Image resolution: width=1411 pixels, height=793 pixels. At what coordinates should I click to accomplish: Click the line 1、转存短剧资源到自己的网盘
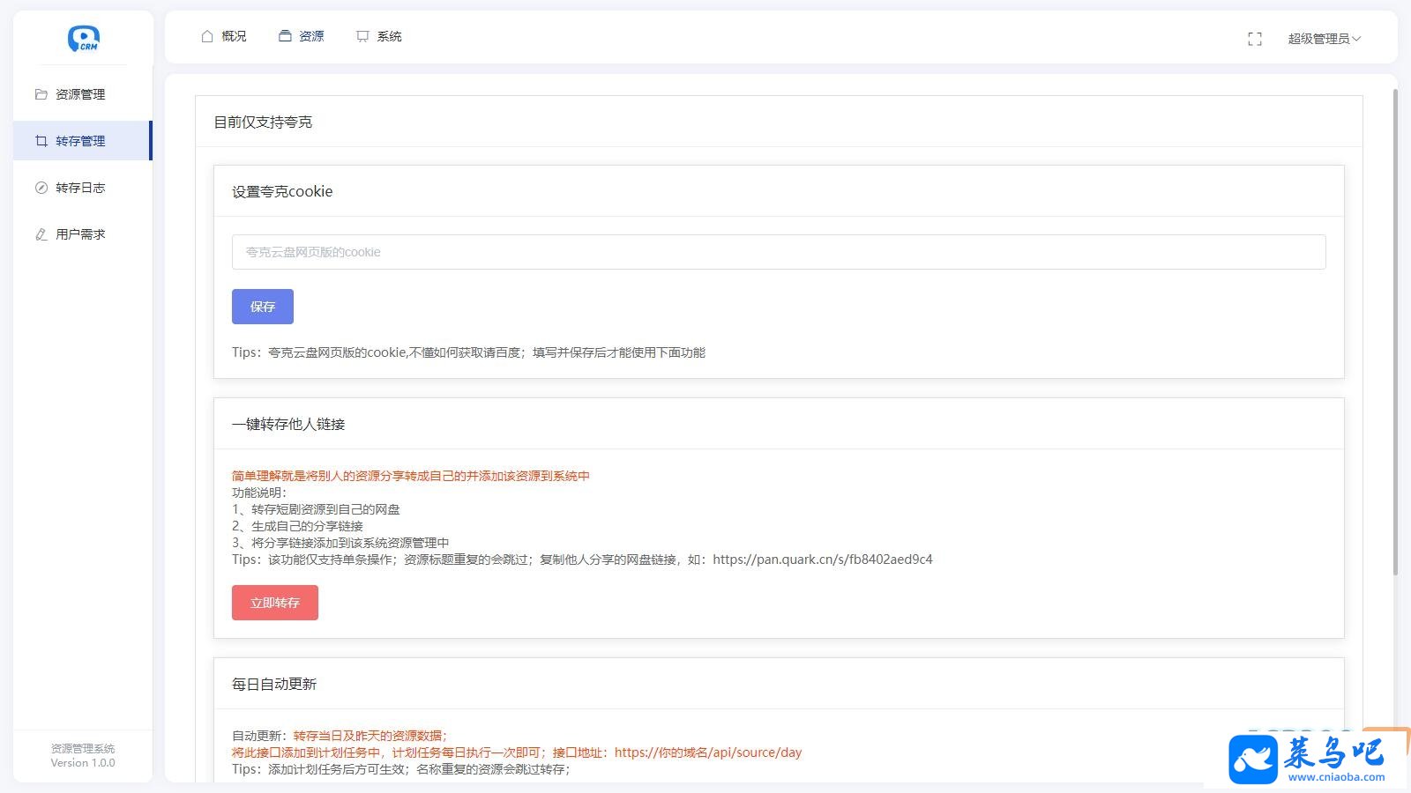pyautogui.click(x=316, y=509)
